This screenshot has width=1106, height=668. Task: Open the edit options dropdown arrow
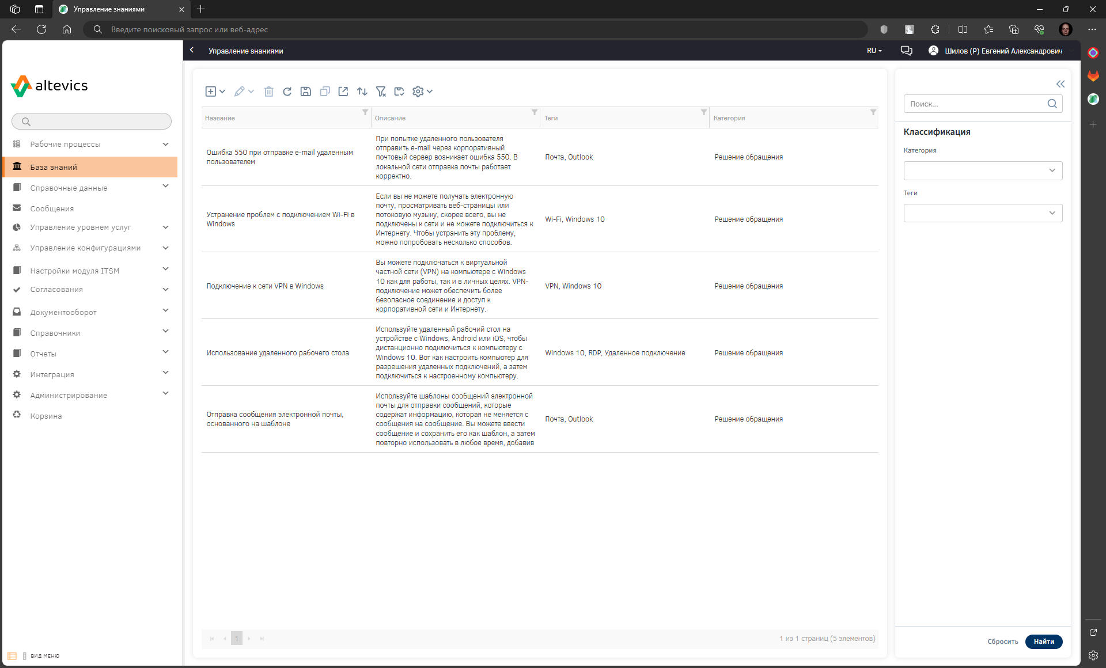pyautogui.click(x=251, y=92)
